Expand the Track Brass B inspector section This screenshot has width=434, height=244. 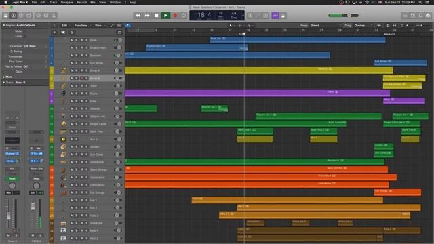[x=4, y=83]
